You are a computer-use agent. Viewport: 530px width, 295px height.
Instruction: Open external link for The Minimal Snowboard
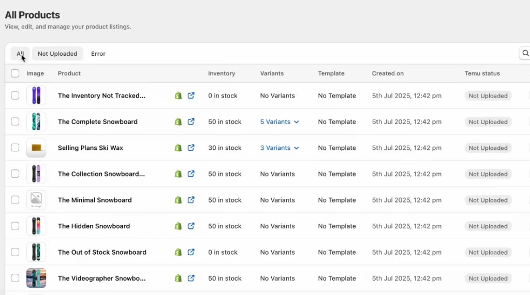(x=191, y=200)
